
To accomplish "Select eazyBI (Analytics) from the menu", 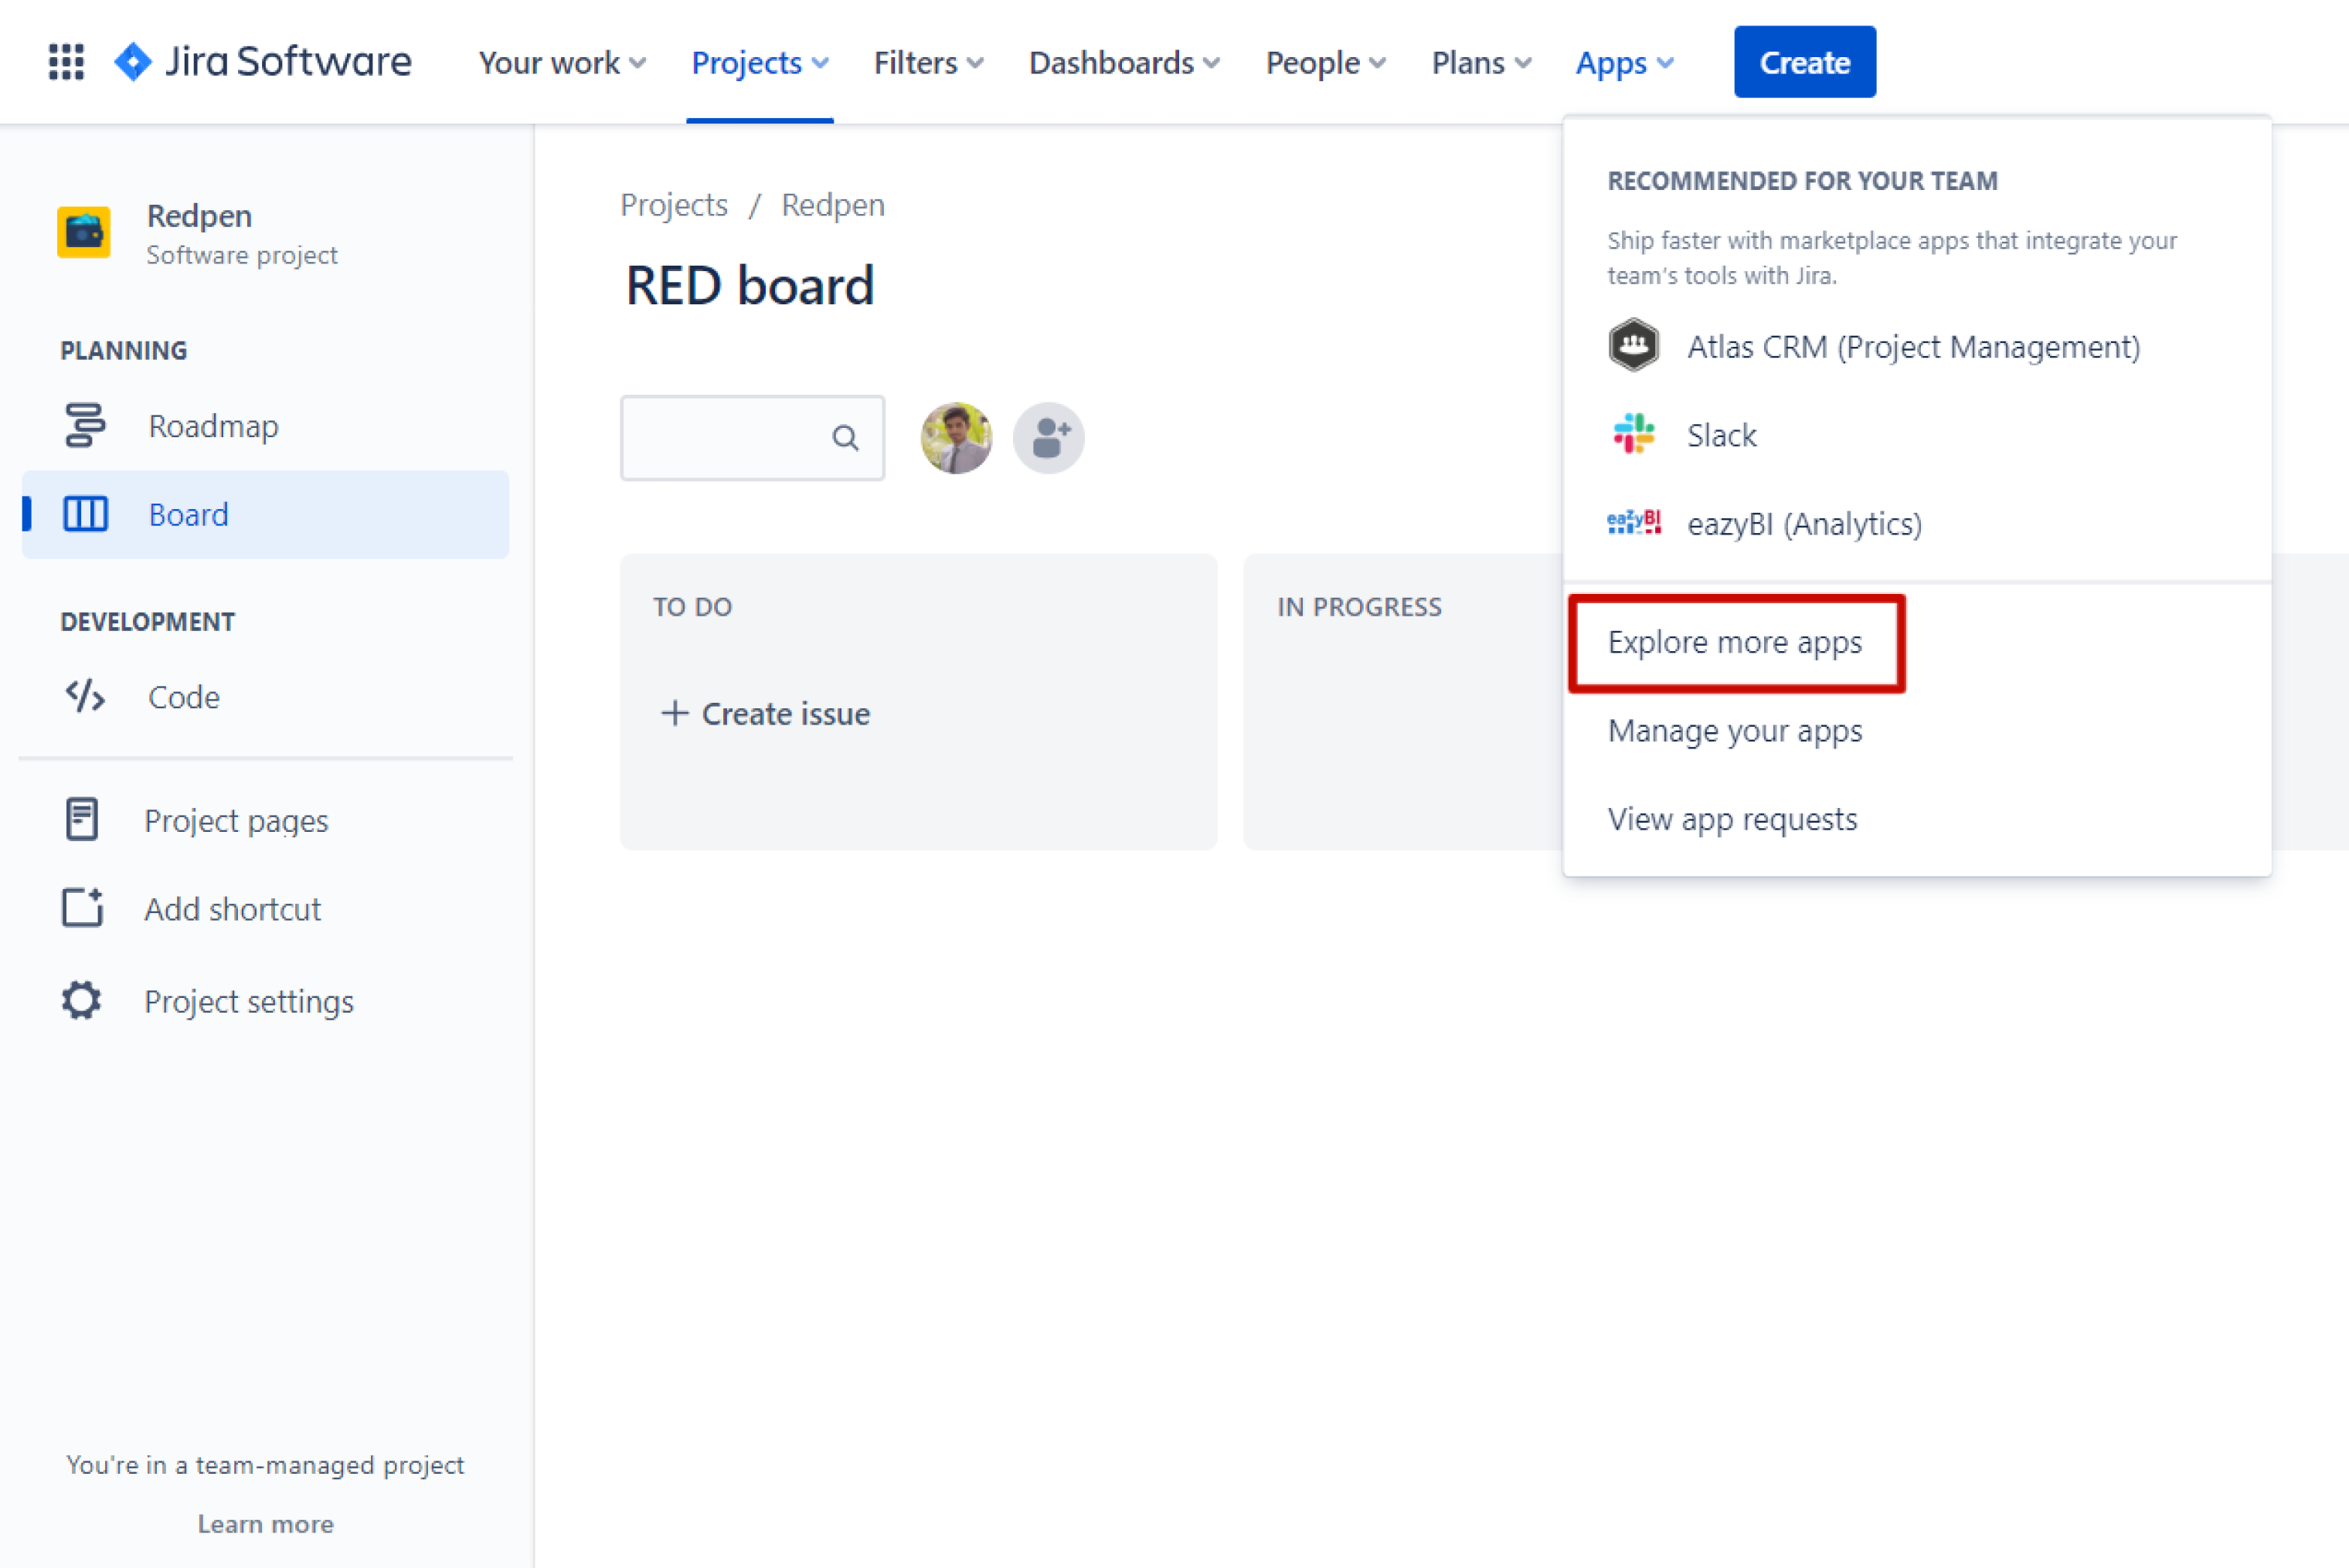I will tap(1917, 522).
